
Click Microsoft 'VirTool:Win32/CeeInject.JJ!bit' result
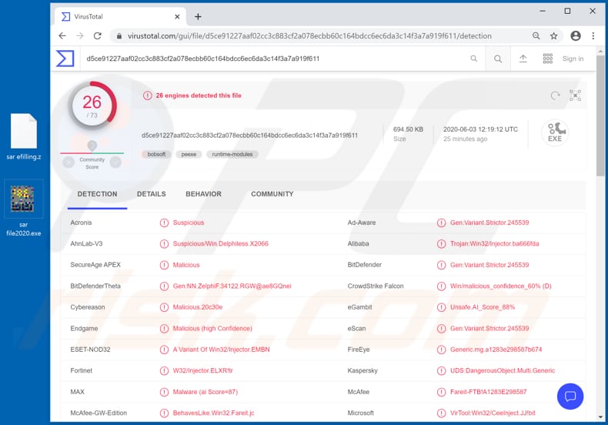pos(493,413)
